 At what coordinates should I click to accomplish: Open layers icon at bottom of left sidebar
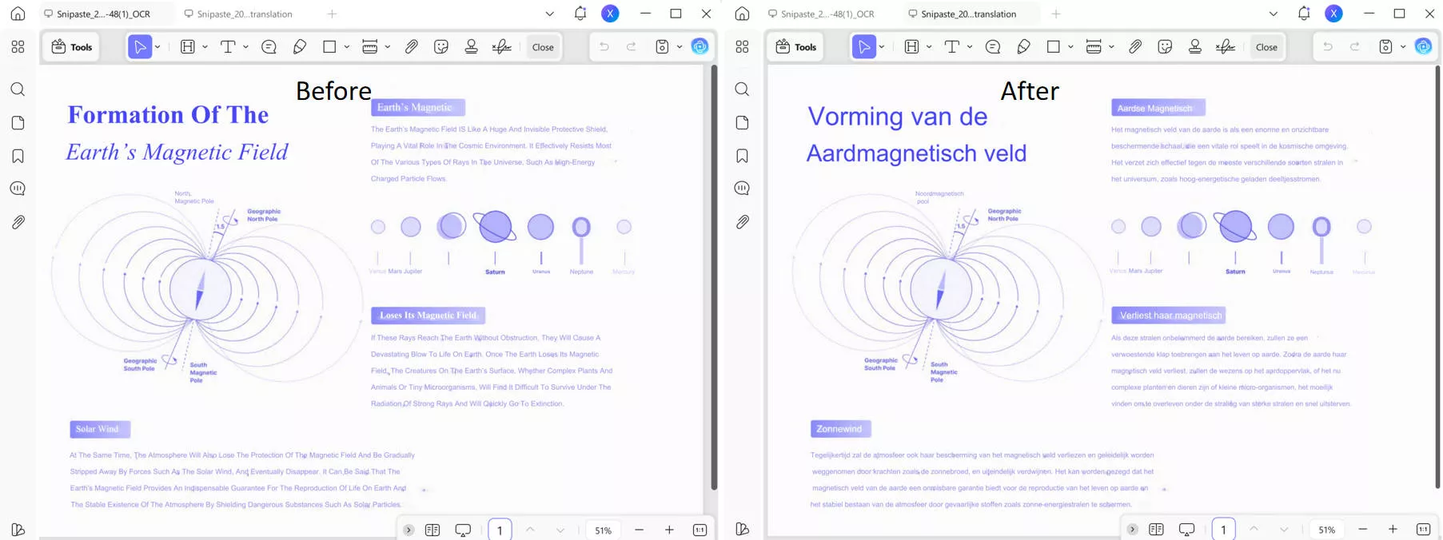(x=18, y=529)
